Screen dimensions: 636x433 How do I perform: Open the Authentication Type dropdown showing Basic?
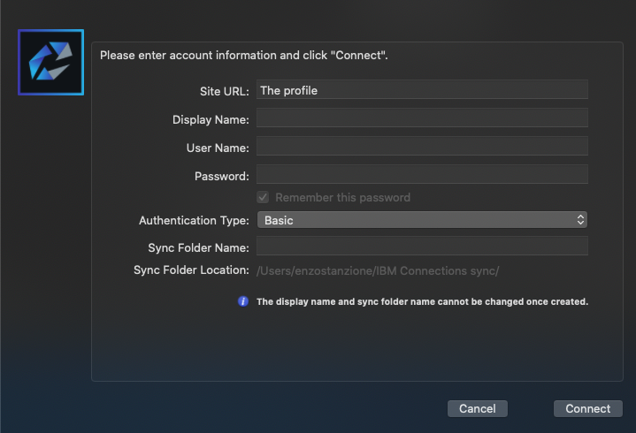pyautogui.click(x=421, y=220)
